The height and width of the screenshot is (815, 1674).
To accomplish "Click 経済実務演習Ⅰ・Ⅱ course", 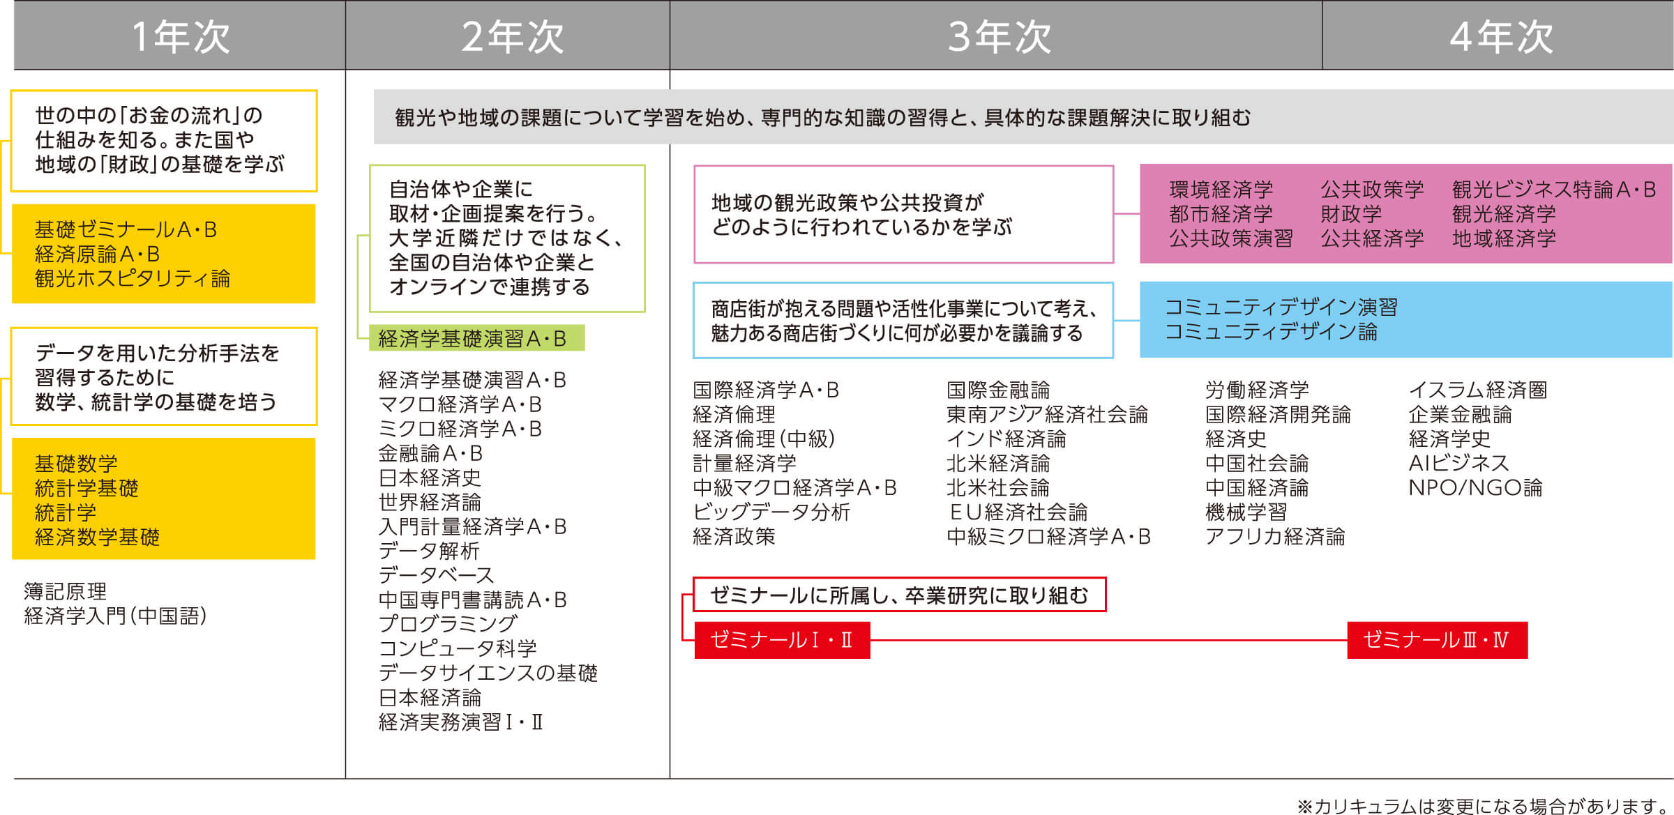I will [x=461, y=722].
